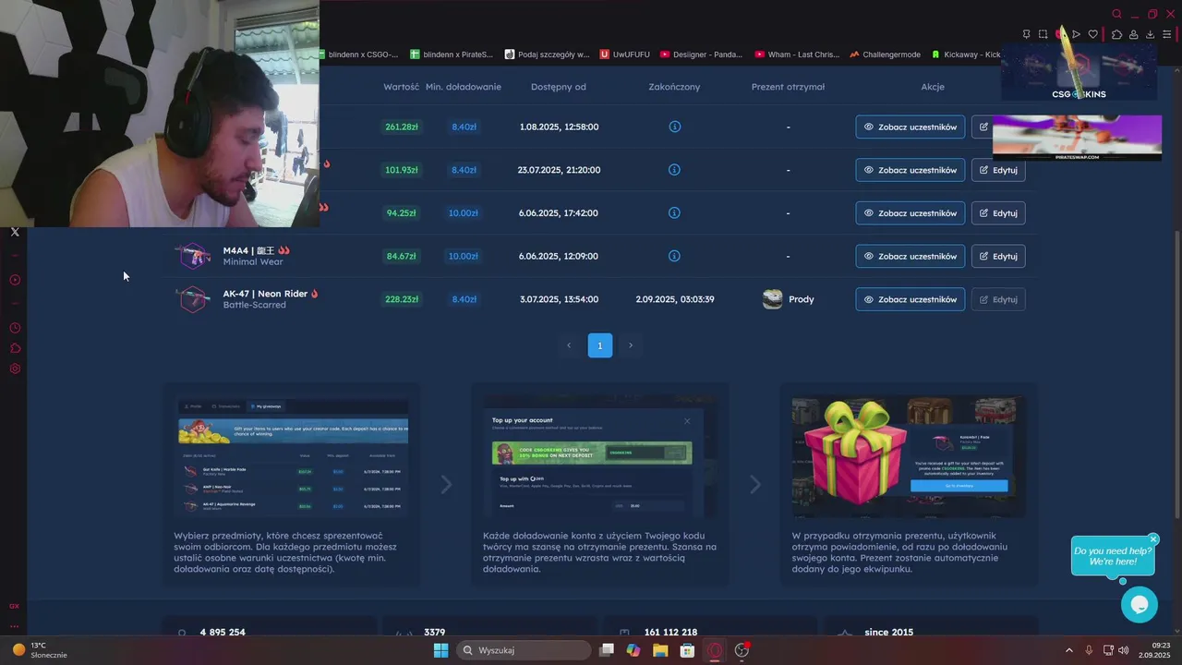The width and height of the screenshot is (1182, 665).
Task: Click 'Zobacz uczestników' in 101.93zł row
Action: pyautogui.click(x=911, y=170)
